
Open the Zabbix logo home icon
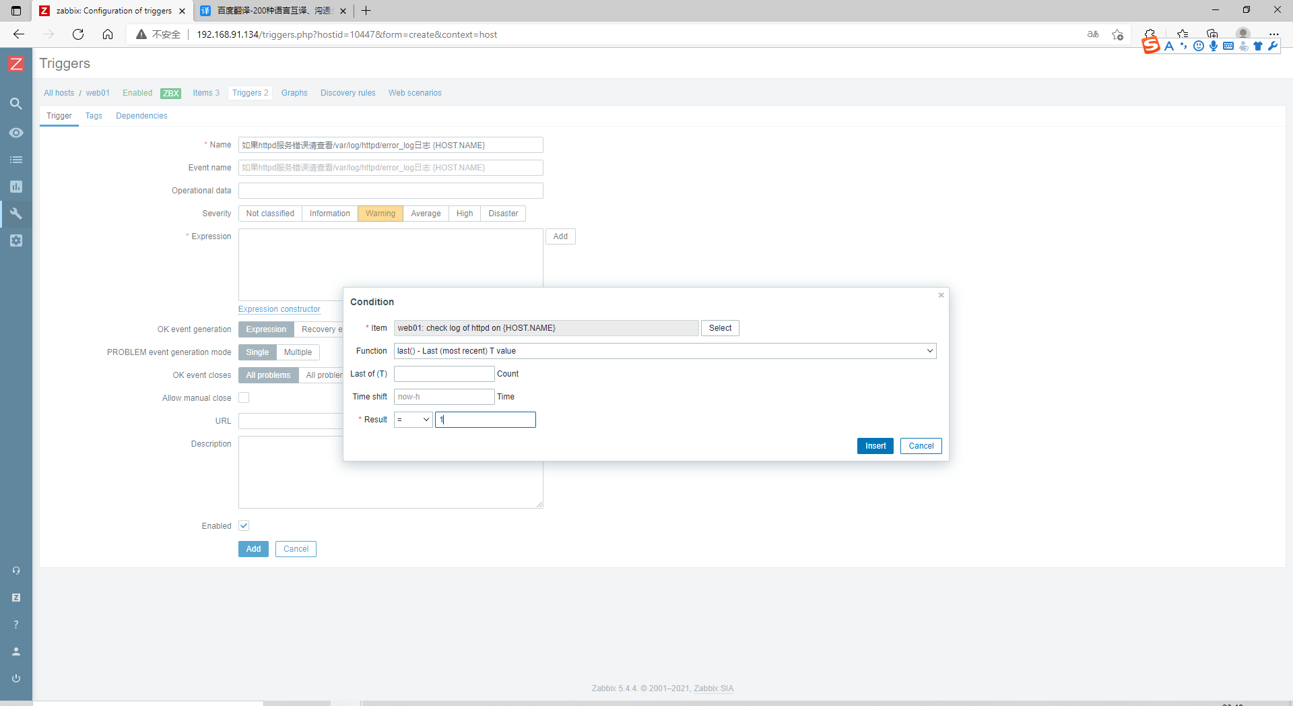pyautogui.click(x=16, y=64)
